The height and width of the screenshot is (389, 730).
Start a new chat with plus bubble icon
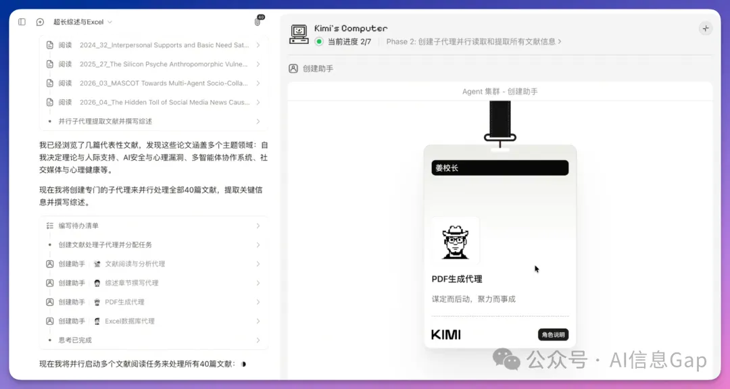[40, 22]
